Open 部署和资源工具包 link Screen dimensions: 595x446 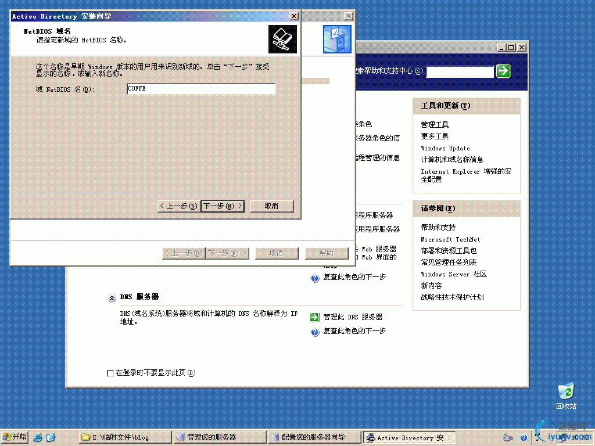pyautogui.click(x=449, y=251)
